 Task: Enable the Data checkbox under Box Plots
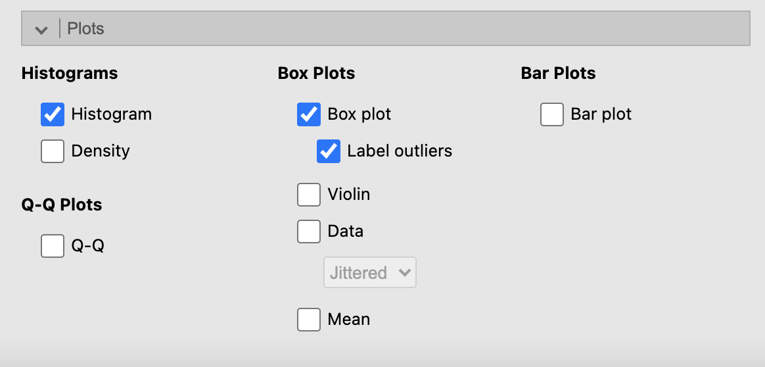(309, 232)
